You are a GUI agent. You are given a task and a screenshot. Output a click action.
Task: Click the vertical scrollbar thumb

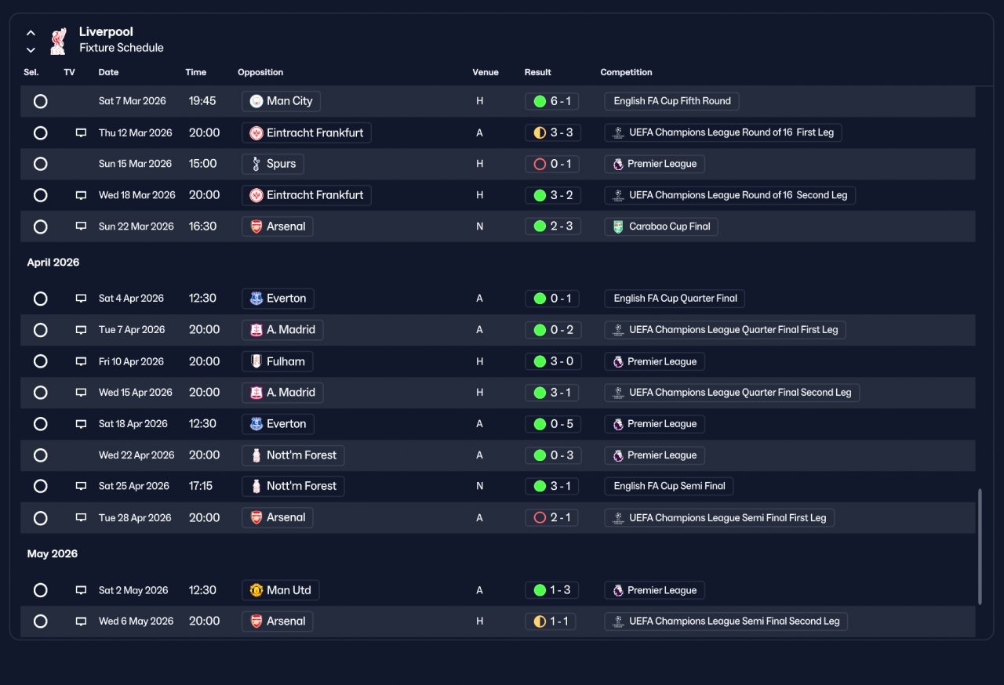pyautogui.click(x=980, y=547)
